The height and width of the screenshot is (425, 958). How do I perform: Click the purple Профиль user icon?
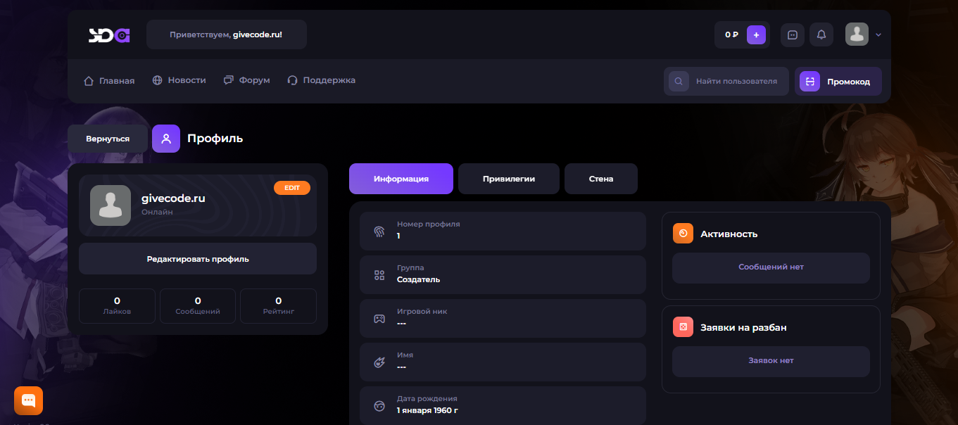click(166, 139)
